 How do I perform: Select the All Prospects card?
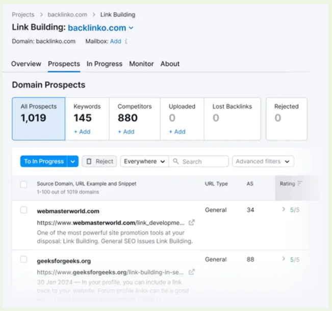coord(39,119)
